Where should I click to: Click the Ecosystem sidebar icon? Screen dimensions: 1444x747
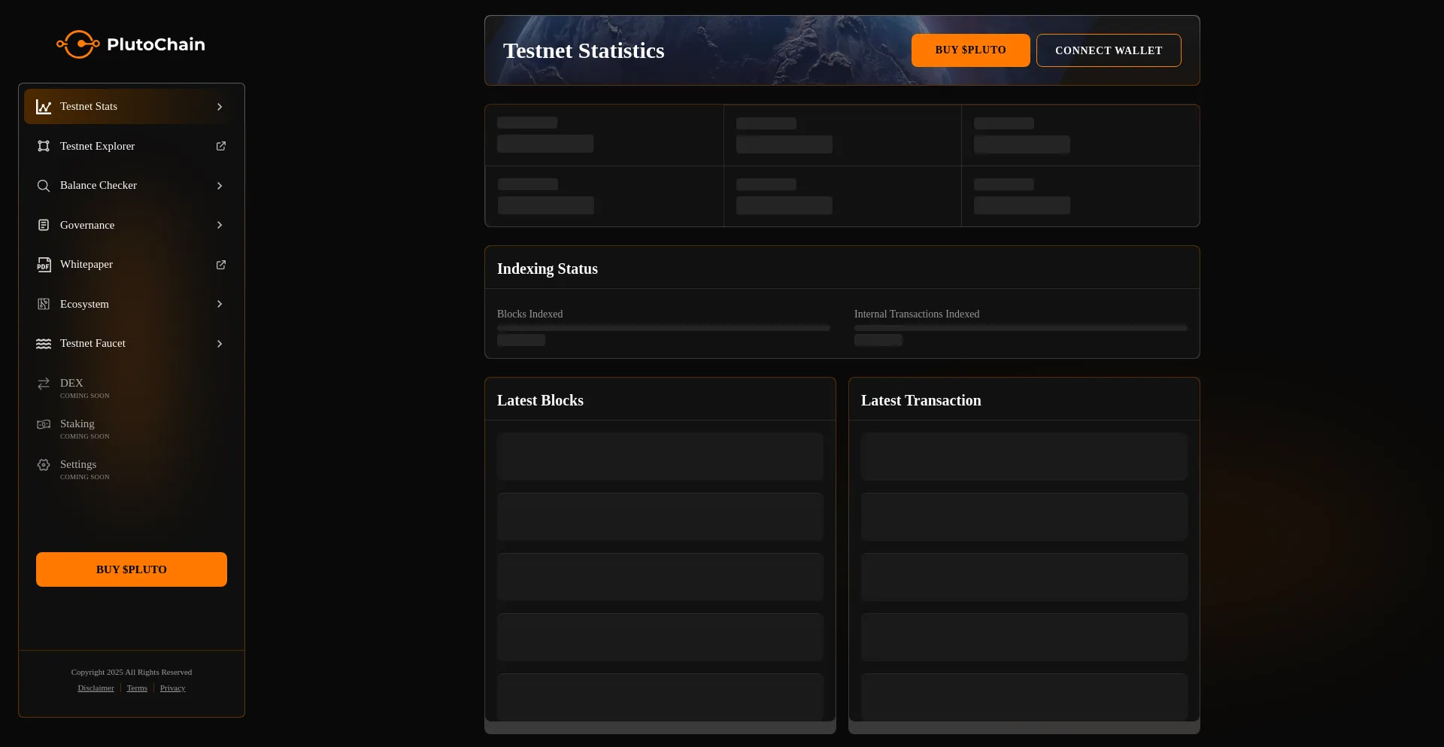coord(44,304)
